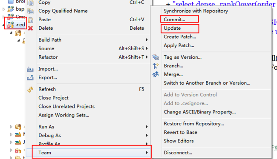Choose Update in the Team submenu
Screen dimensions: 277x159
click(172, 28)
